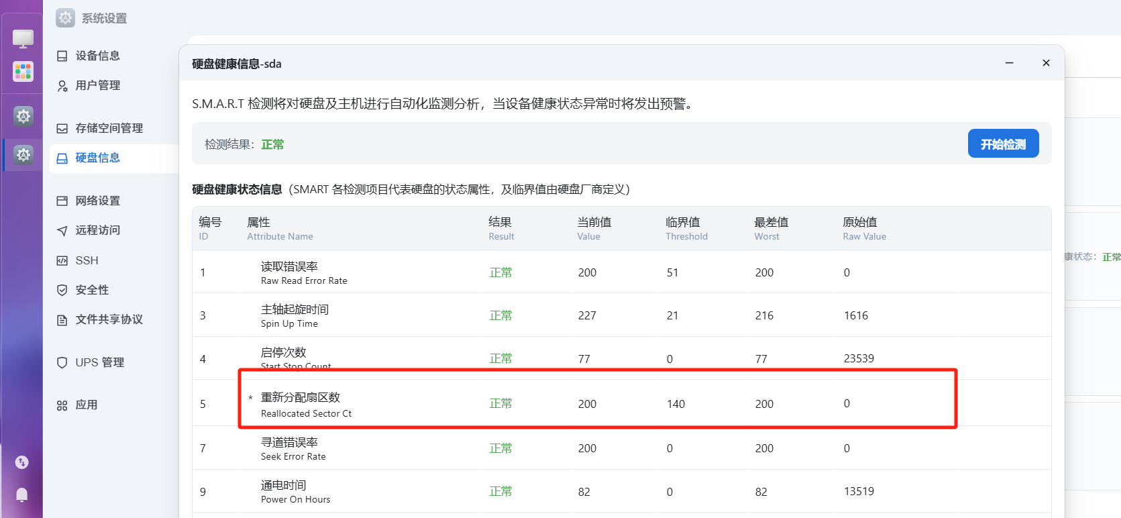
Task: Navigate to 远程访问 settings
Action: coord(97,230)
